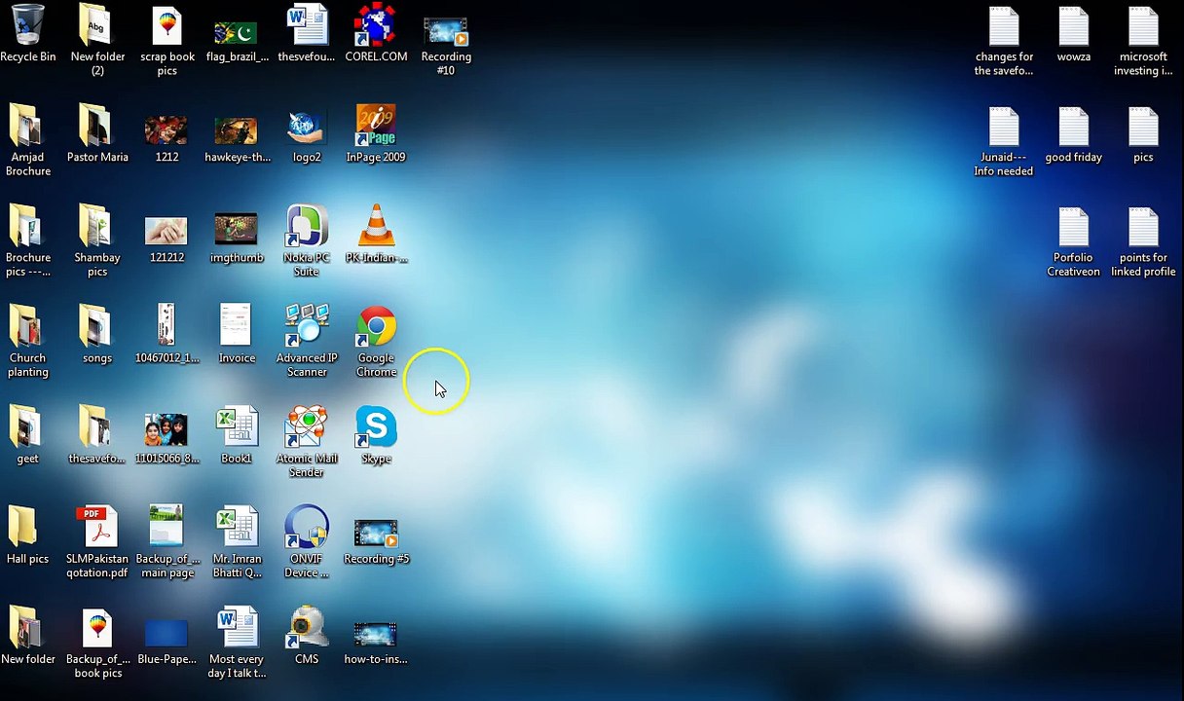
Task: Select the Most every day Word document
Action: tap(236, 628)
